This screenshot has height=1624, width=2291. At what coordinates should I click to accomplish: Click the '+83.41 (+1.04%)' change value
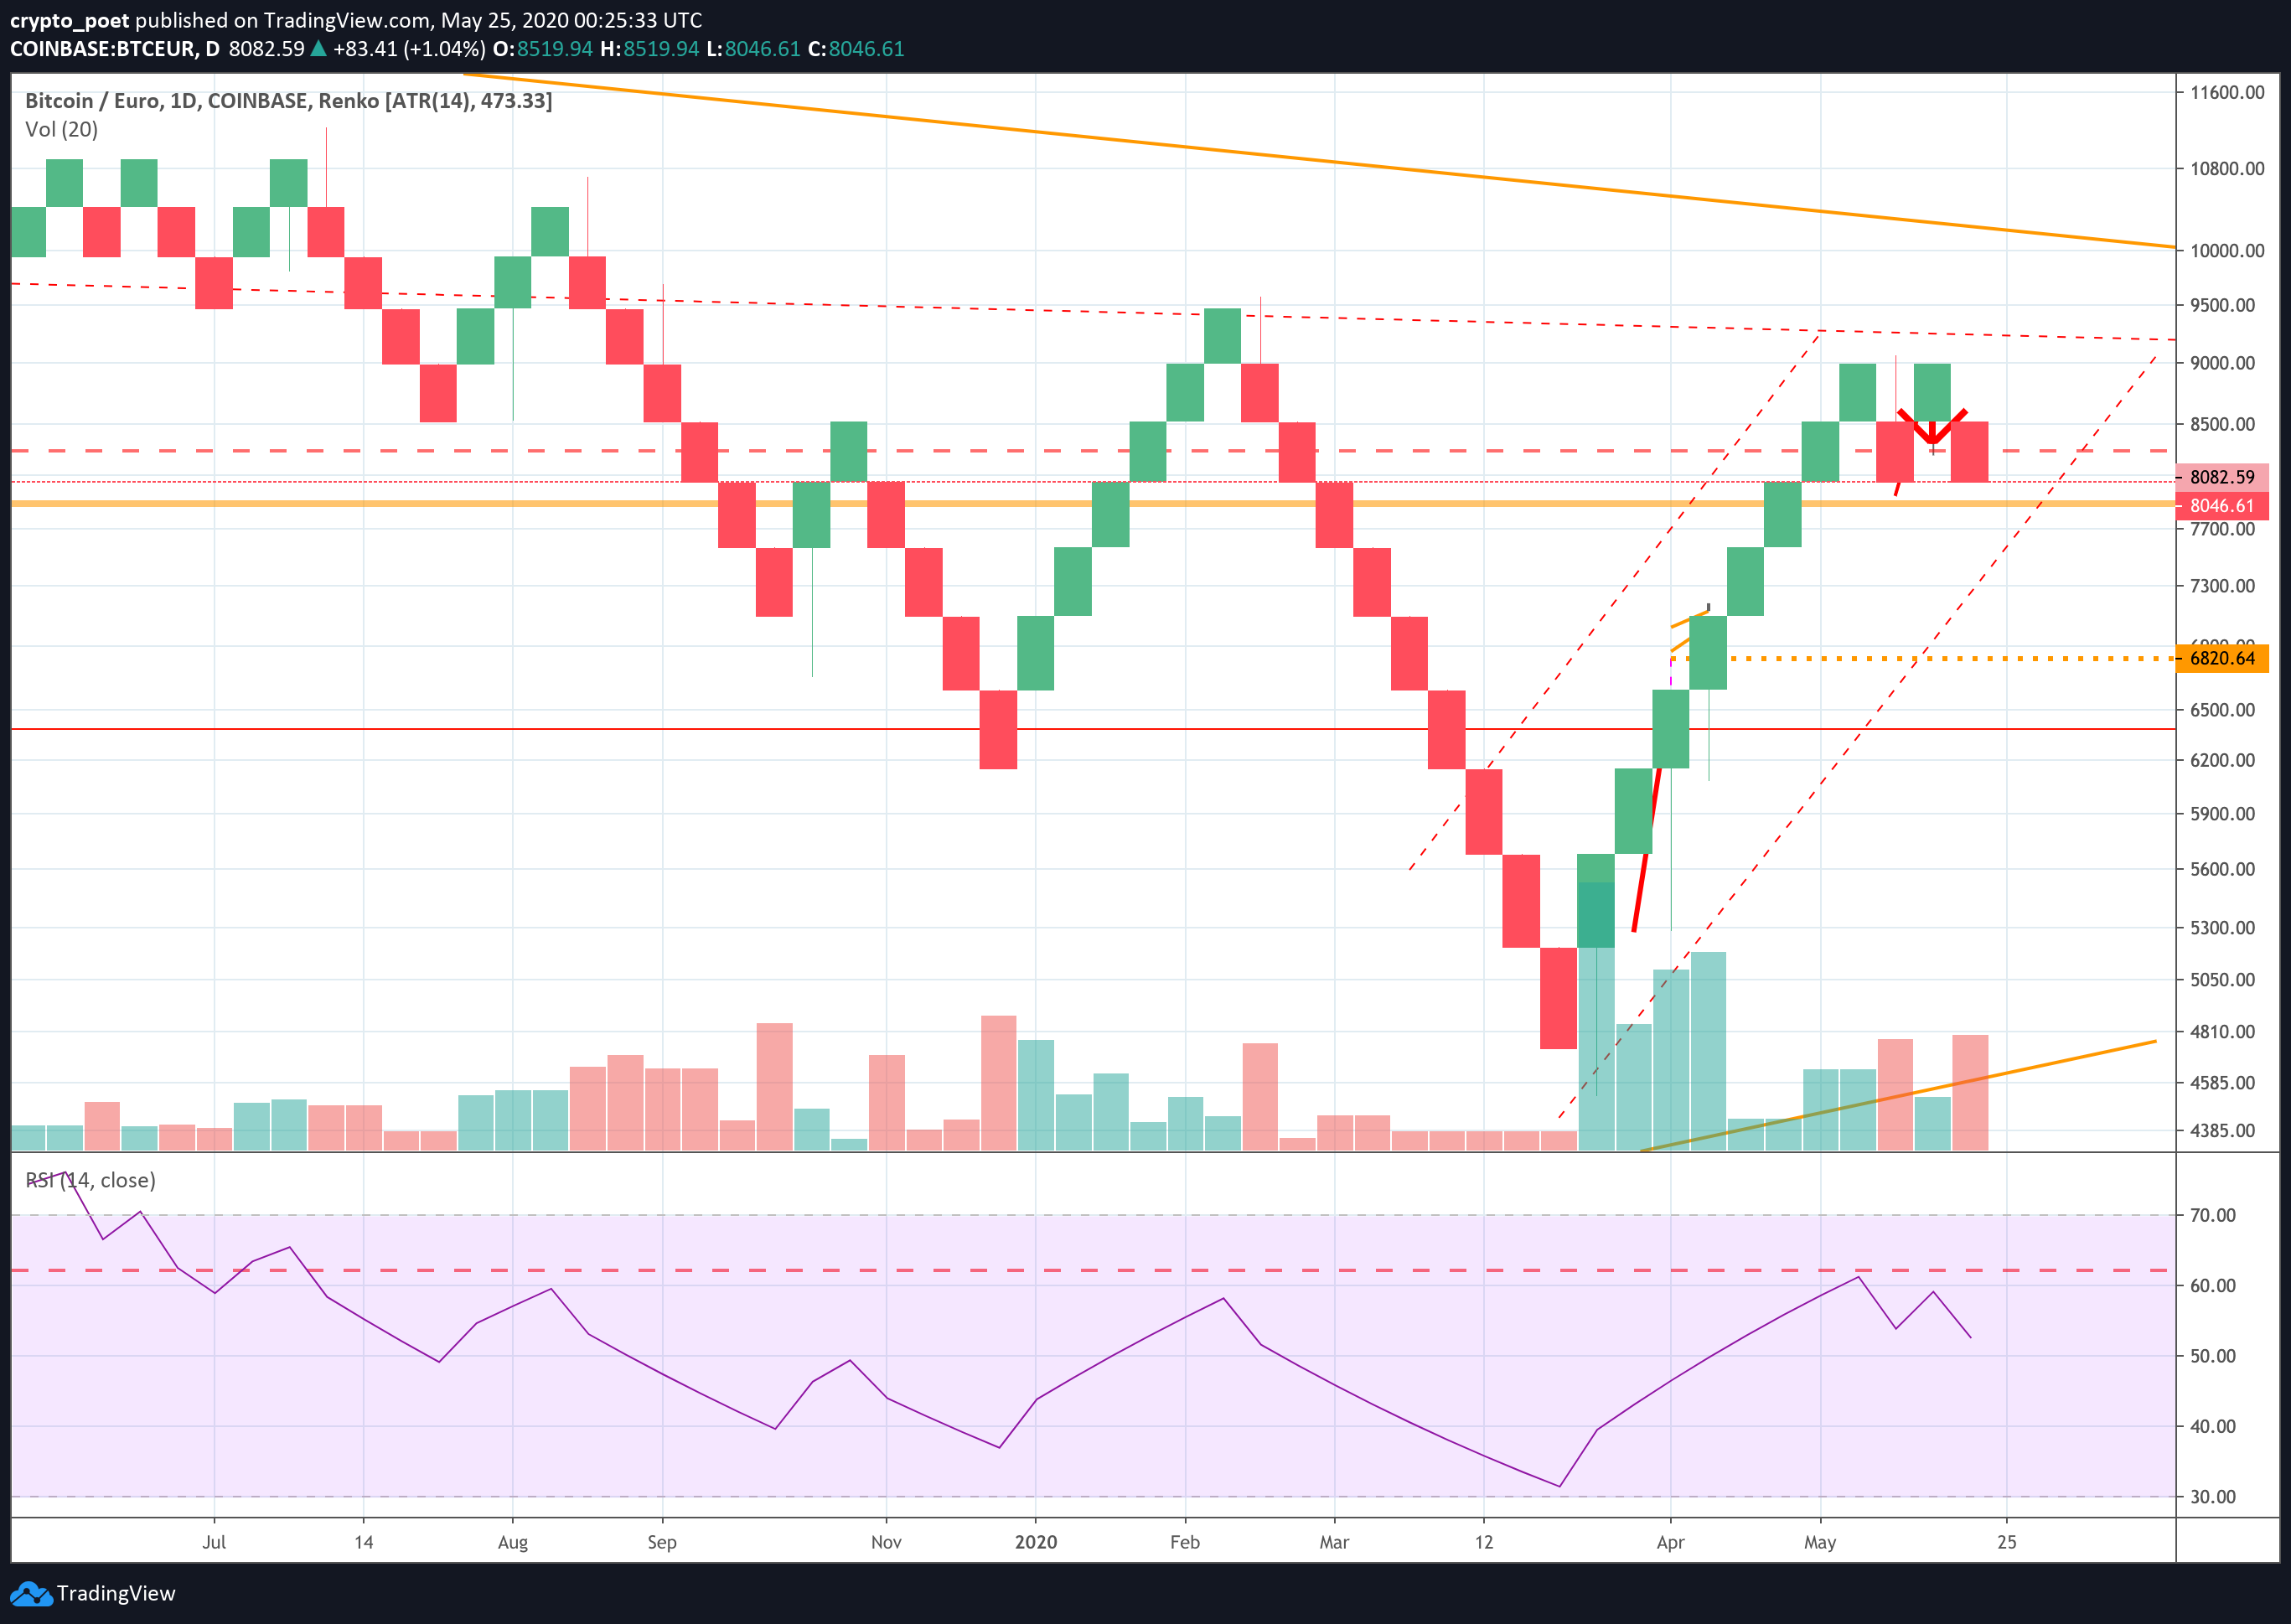(409, 49)
